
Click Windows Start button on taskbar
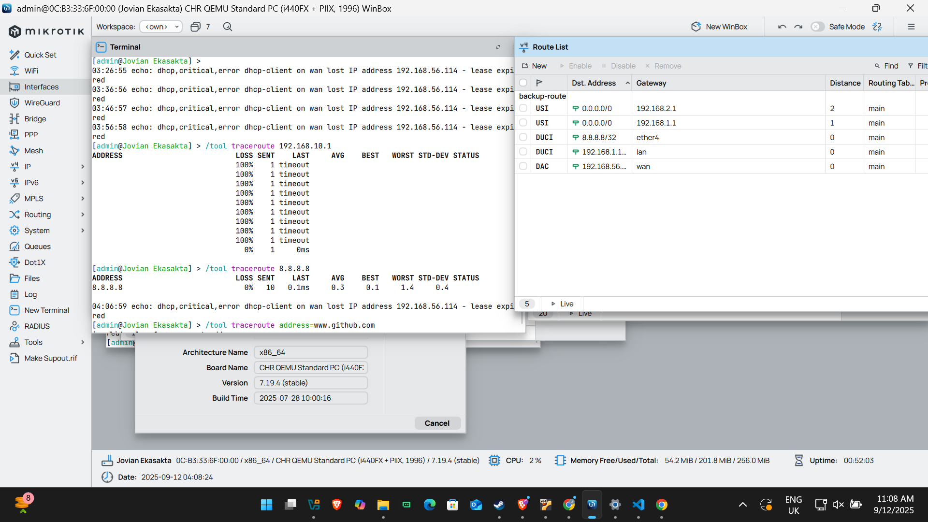(x=266, y=505)
